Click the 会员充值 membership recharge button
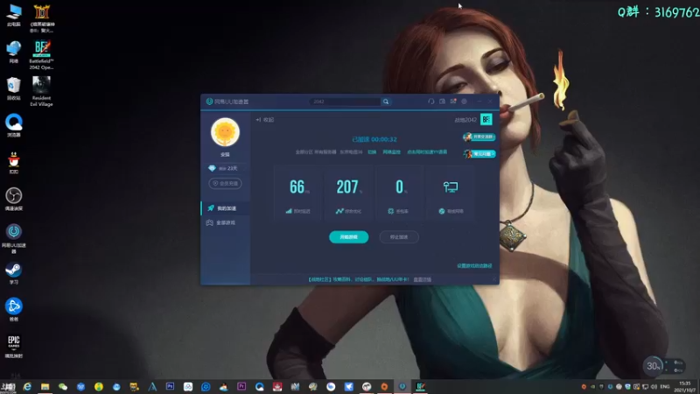The width and height of the screenshot is (700, 394). [x=225, y=184]
